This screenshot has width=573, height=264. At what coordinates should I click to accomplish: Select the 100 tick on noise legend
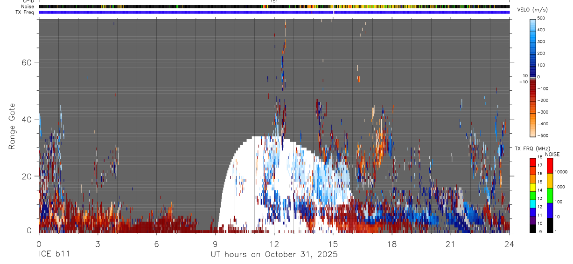click(559, 202)
